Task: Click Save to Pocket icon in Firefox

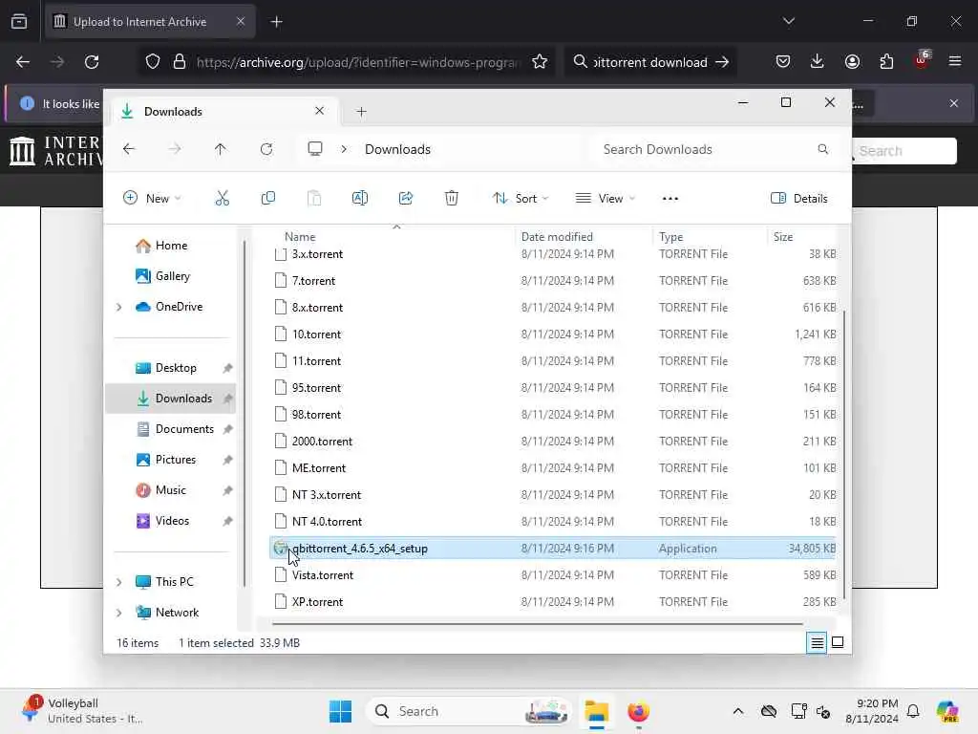Action: 783,62
